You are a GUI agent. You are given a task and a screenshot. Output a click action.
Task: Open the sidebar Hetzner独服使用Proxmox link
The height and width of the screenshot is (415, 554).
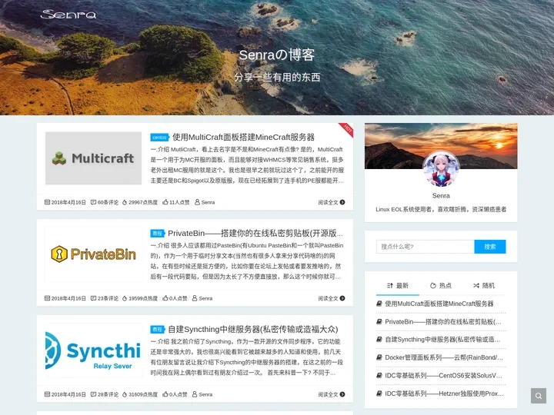tap(445, 393)
